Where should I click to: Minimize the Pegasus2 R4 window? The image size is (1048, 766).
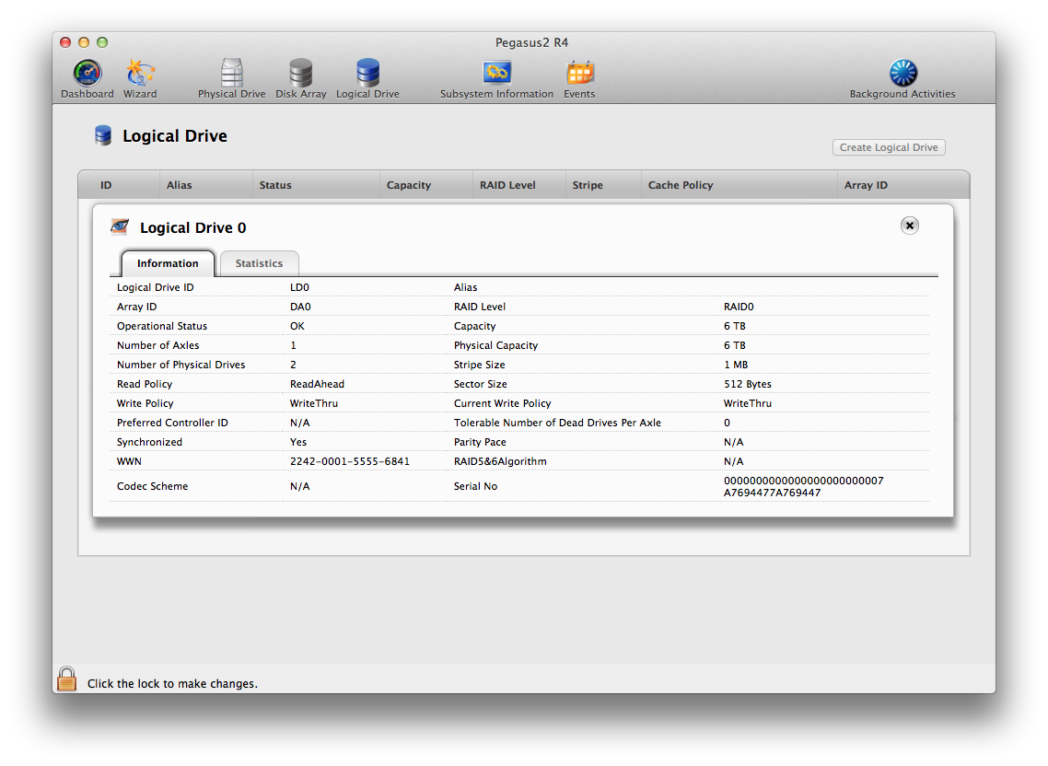click(84, 42)
